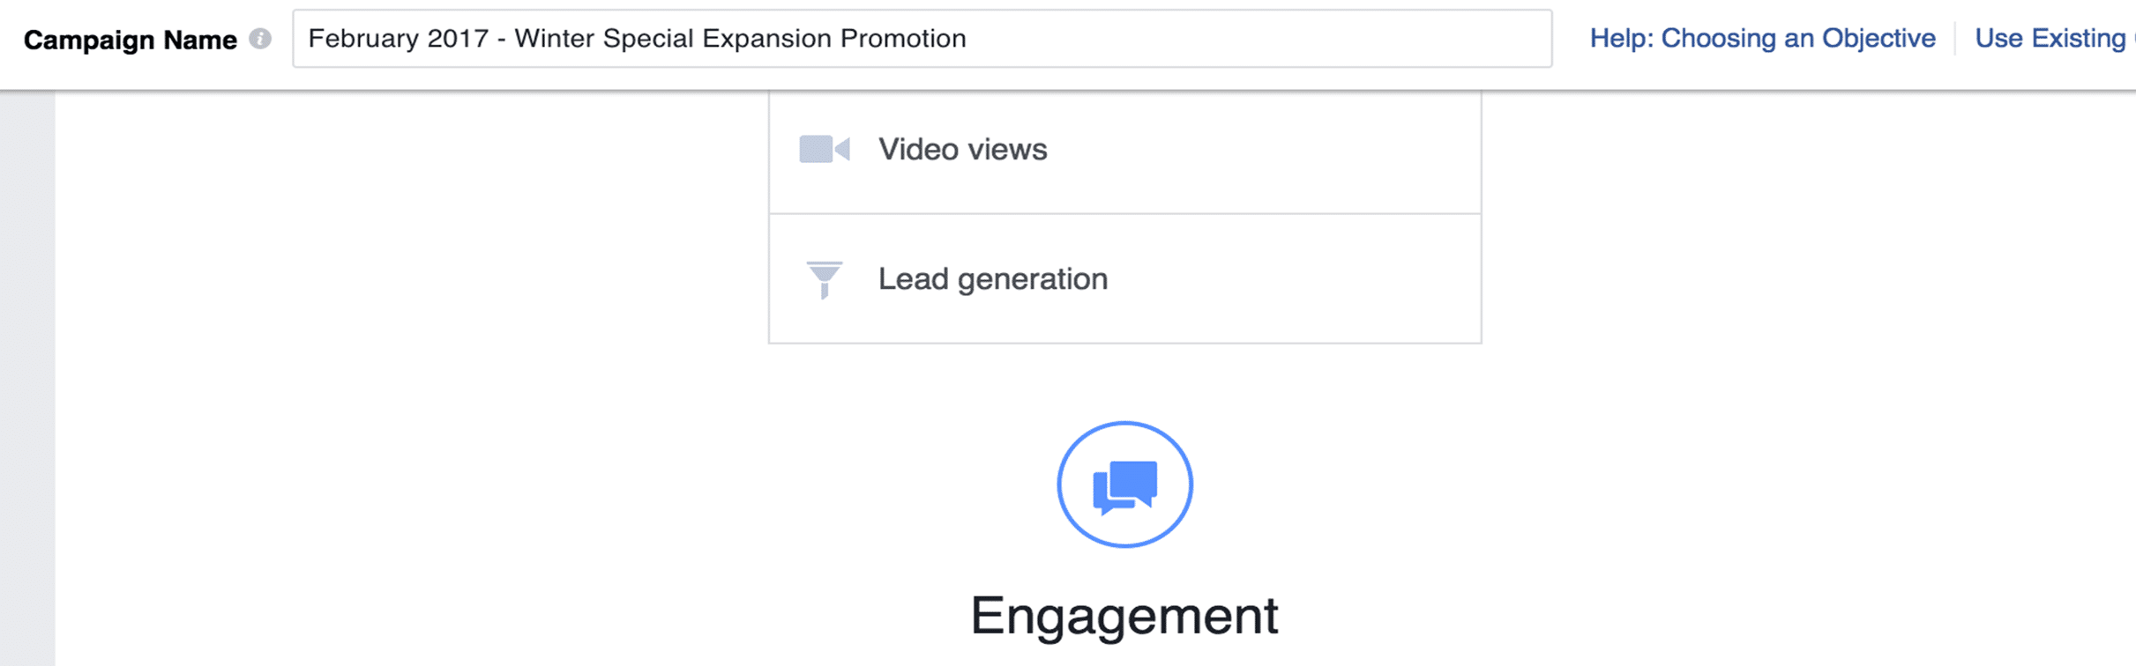2136x666 pixels.
Task: Click the circle outline around Engagement icon
Action: click(1124, 424)
